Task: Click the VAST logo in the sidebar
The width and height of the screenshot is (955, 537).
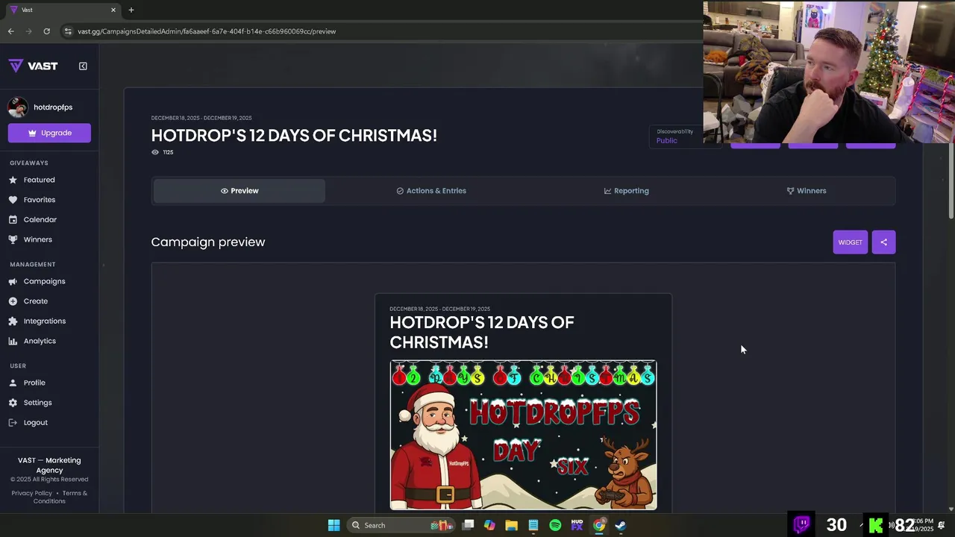Action: tap(33, 66)
